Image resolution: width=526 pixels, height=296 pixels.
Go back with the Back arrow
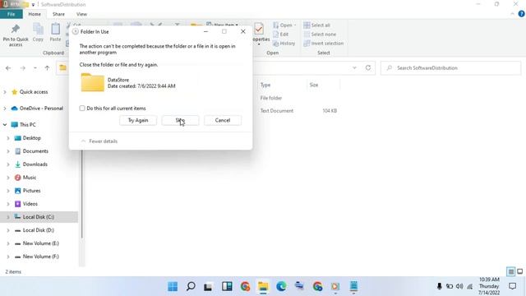tap(8, 67)
